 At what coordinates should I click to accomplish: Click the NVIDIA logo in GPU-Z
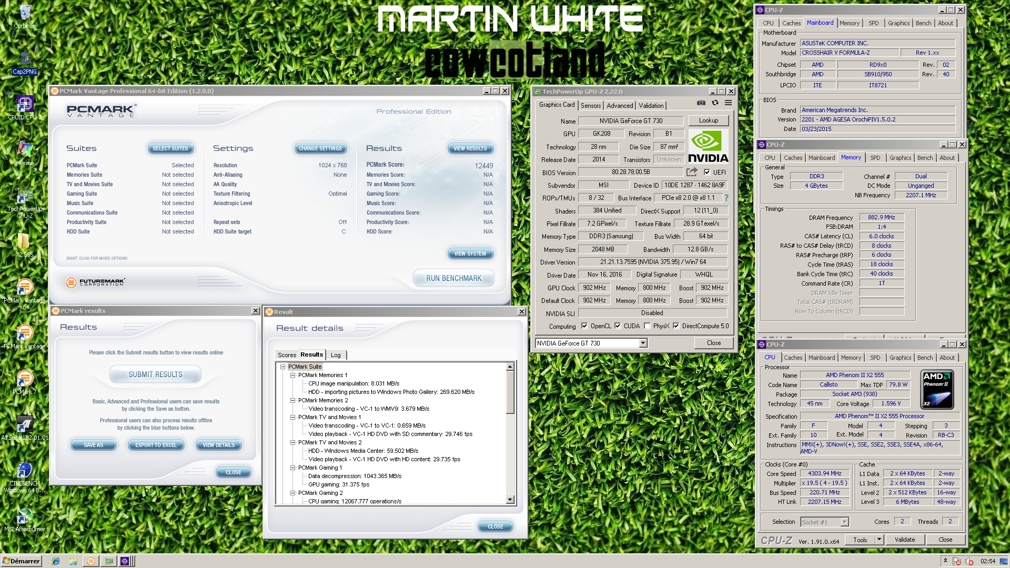pyautogui.click(x=708, y=147)
